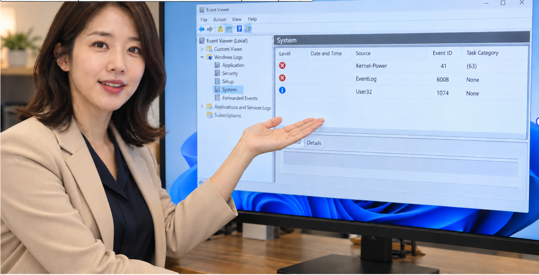Expand the Custom Views tree node
Viewport: 539px width, 275px height.
tap(202, 49)
